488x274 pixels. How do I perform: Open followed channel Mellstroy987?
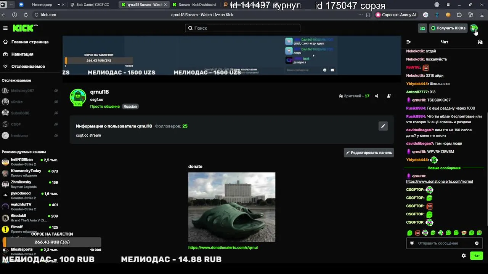tap(30, 91)
